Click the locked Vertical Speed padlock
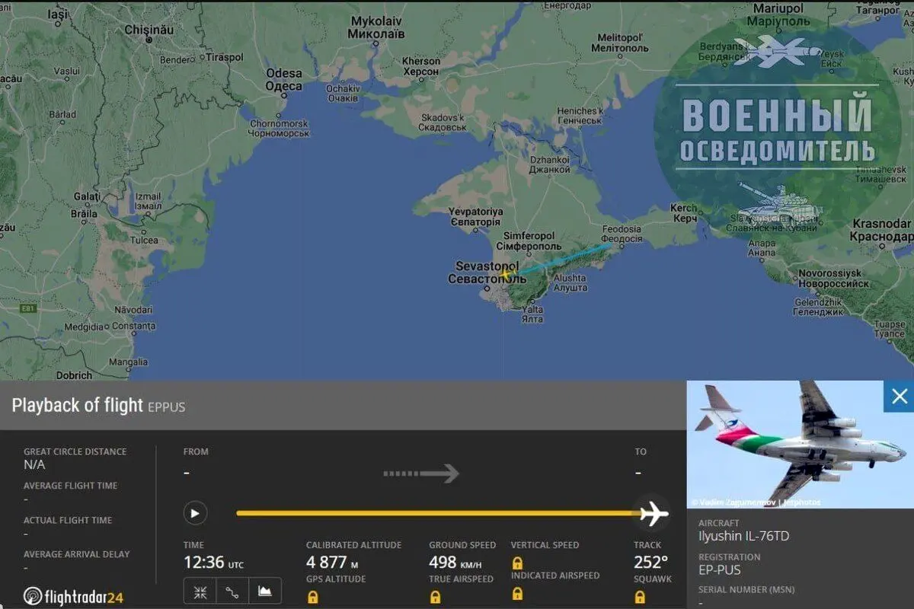Viewport: 914px width, 609px height. [517, 563]
